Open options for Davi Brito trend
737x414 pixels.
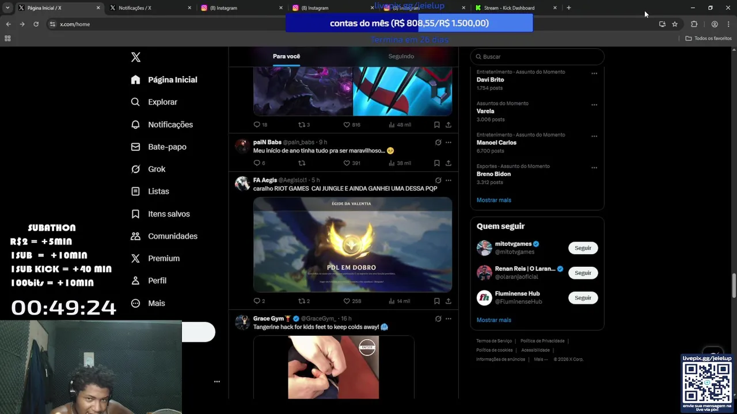click(594, 74)
